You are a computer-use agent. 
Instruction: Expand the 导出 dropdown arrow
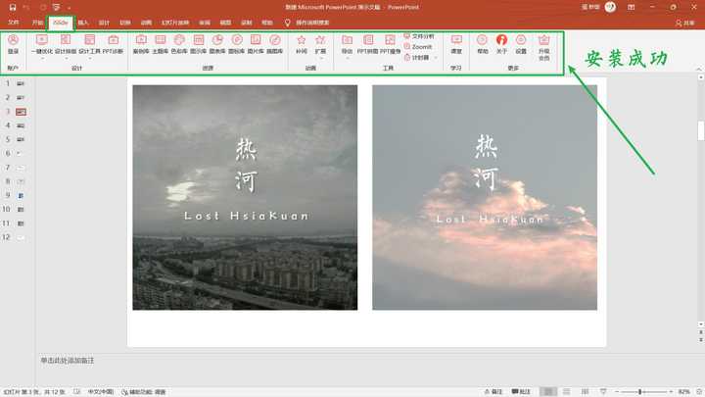[347, 59]
